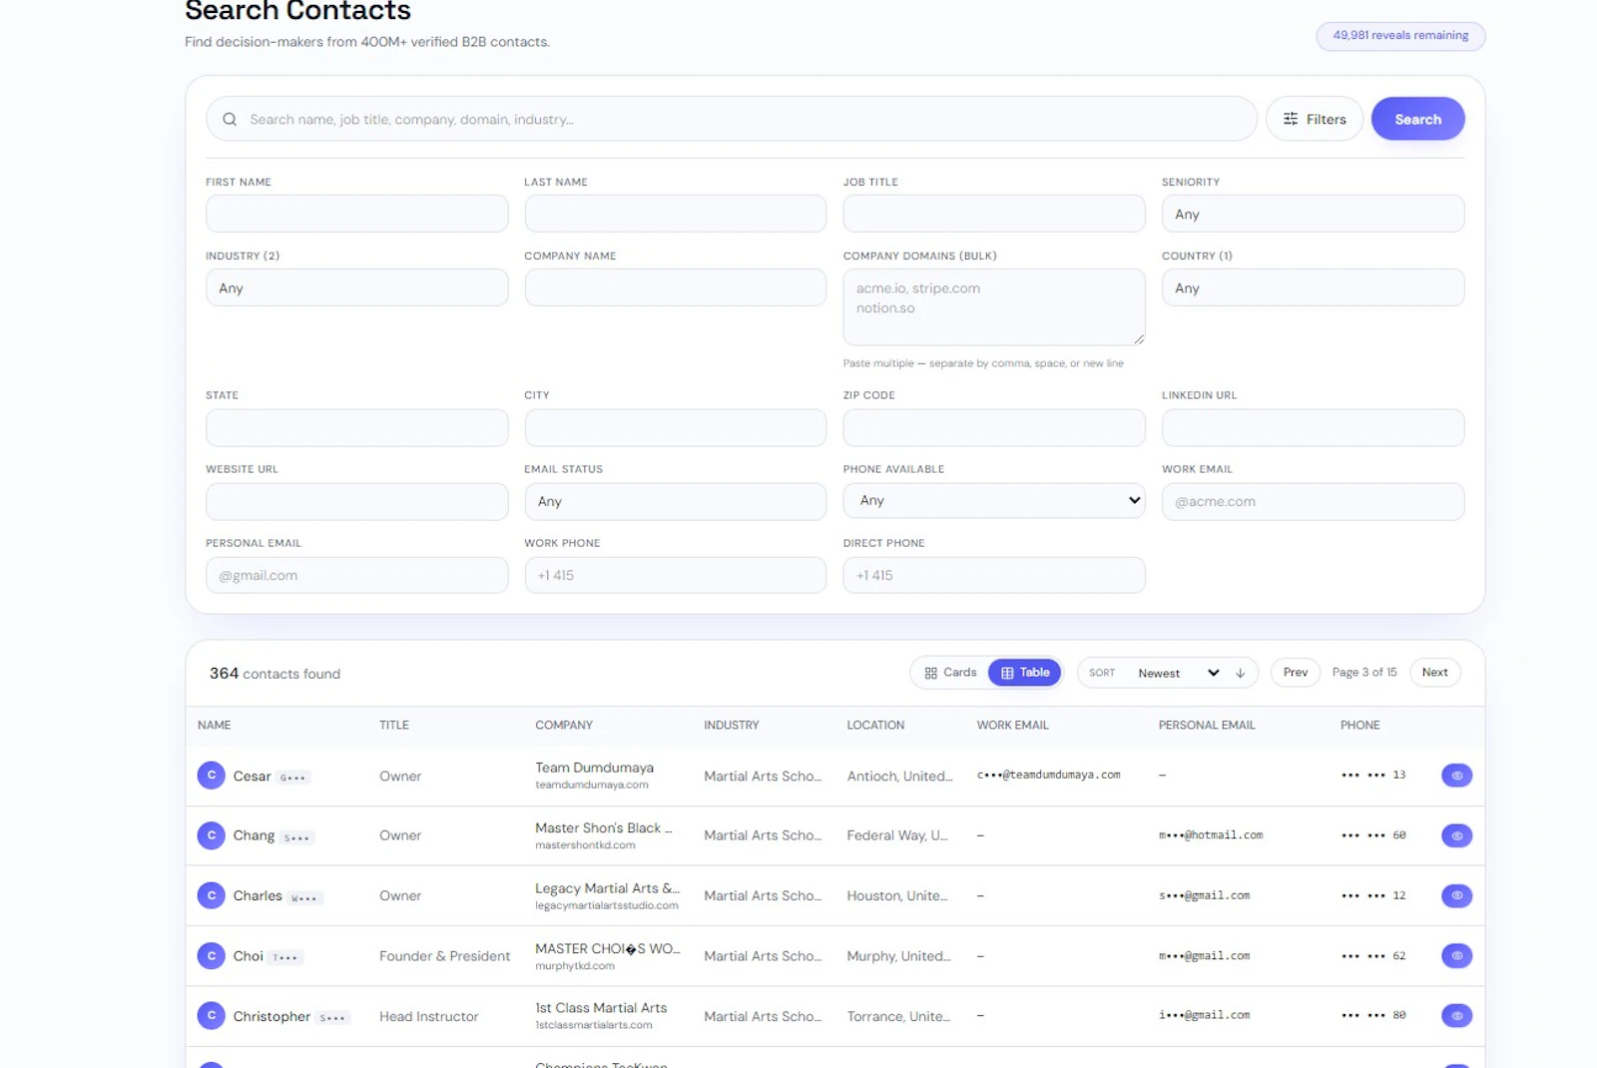Screen dimensions: 1597x1068
Task: Open the Seniority dropdown
Action: pos(1313,214)
